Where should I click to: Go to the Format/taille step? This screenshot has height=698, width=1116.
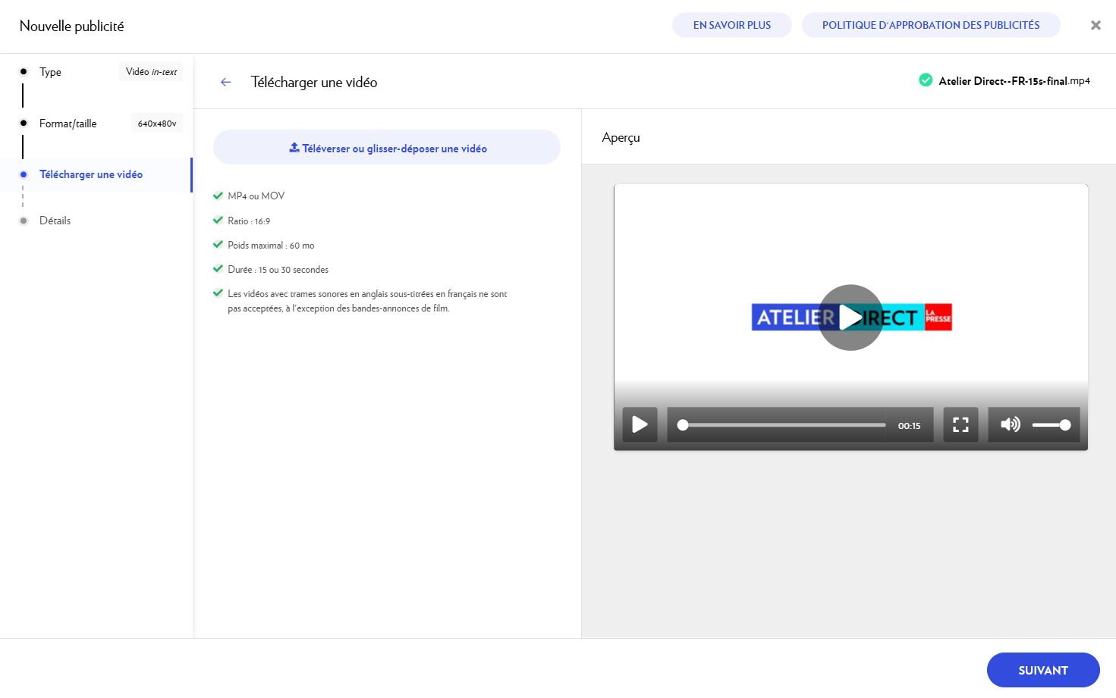tap(68, 124)
